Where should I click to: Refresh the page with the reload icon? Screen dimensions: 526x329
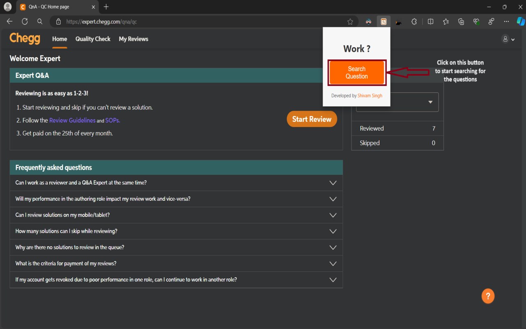coord(25,21)
